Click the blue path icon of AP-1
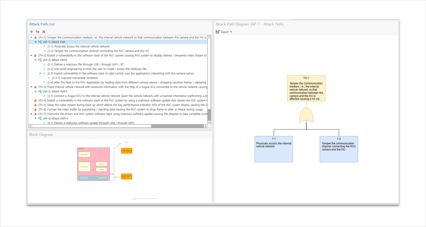 pos(40,42)
